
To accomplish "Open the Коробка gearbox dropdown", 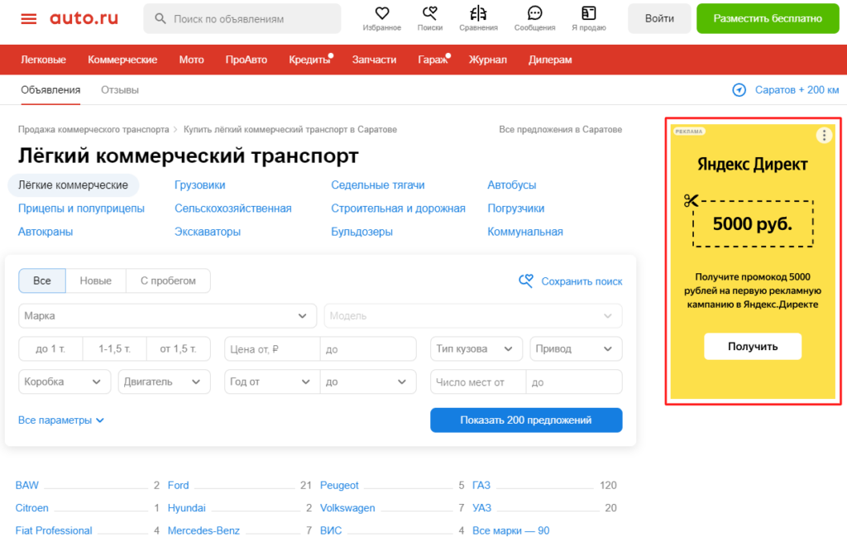I will pos(65,382).
